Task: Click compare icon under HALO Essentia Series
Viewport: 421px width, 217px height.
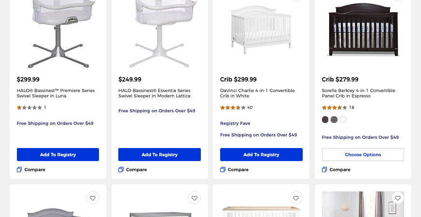Action: pos(121,170)
